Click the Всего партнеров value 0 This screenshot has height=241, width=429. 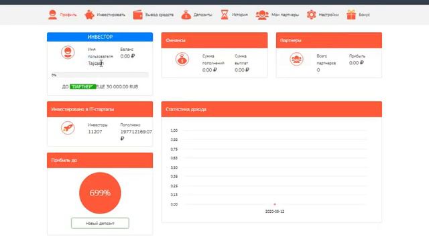pos(318,70)
